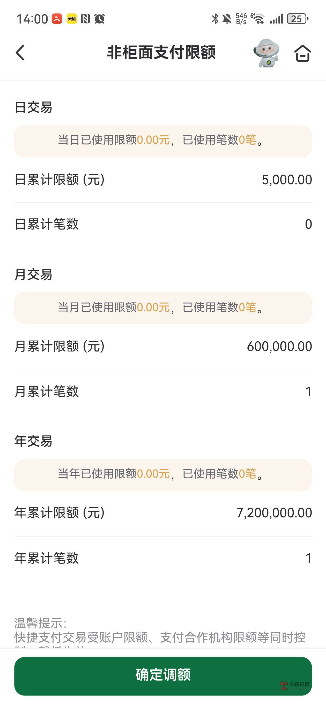326x704 pixels.
Task: Edit daily limit value 5,000.00
Action: (287, 180)
